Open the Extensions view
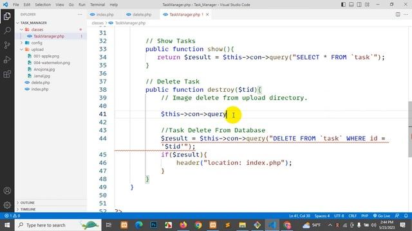Viewport: 412px width, 231px height. (x=7, y=74)
